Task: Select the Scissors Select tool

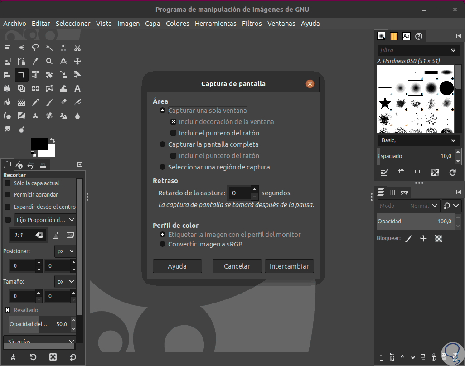Action: coord(77,48)
